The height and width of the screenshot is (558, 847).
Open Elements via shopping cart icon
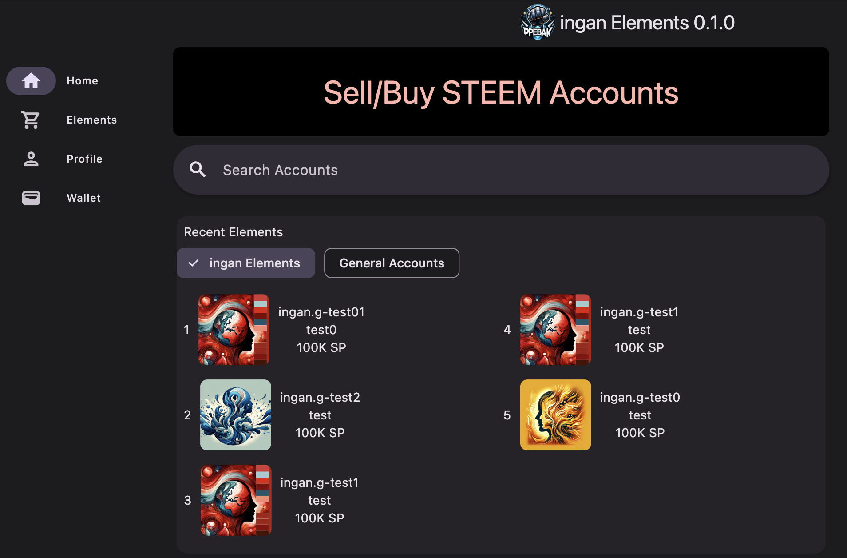point(31,120)
